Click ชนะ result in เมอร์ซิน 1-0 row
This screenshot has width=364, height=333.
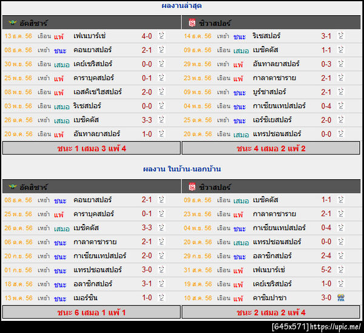[x=60, y=298]
